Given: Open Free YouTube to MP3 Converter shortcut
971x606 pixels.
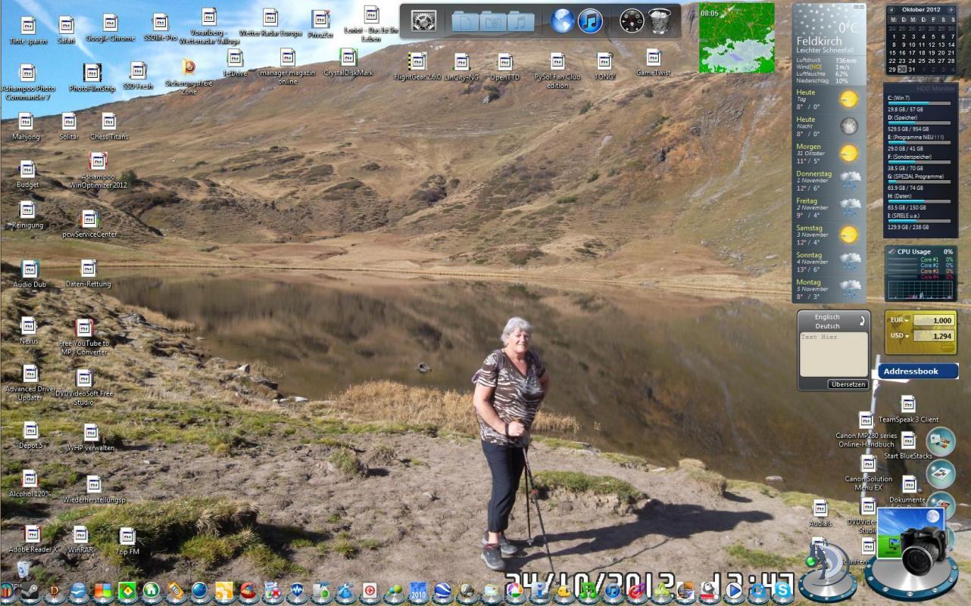Looking at the screenshot, I should pyautogui.click(x=84, y=337).
